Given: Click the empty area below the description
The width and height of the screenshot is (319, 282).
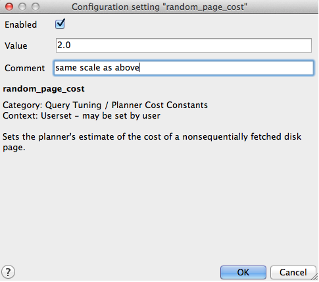Looking at the screenshot, I should coord(159,206).
